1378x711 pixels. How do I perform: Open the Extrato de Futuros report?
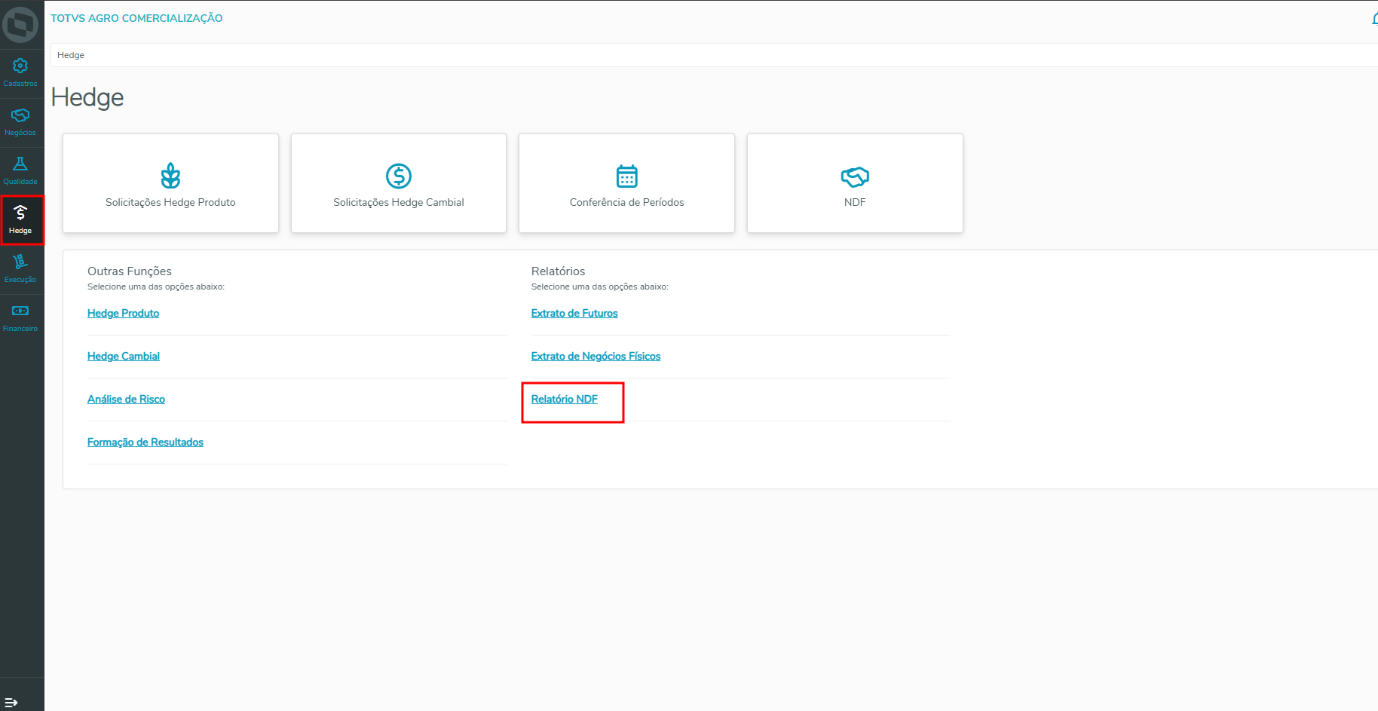(x=574, y=313)
